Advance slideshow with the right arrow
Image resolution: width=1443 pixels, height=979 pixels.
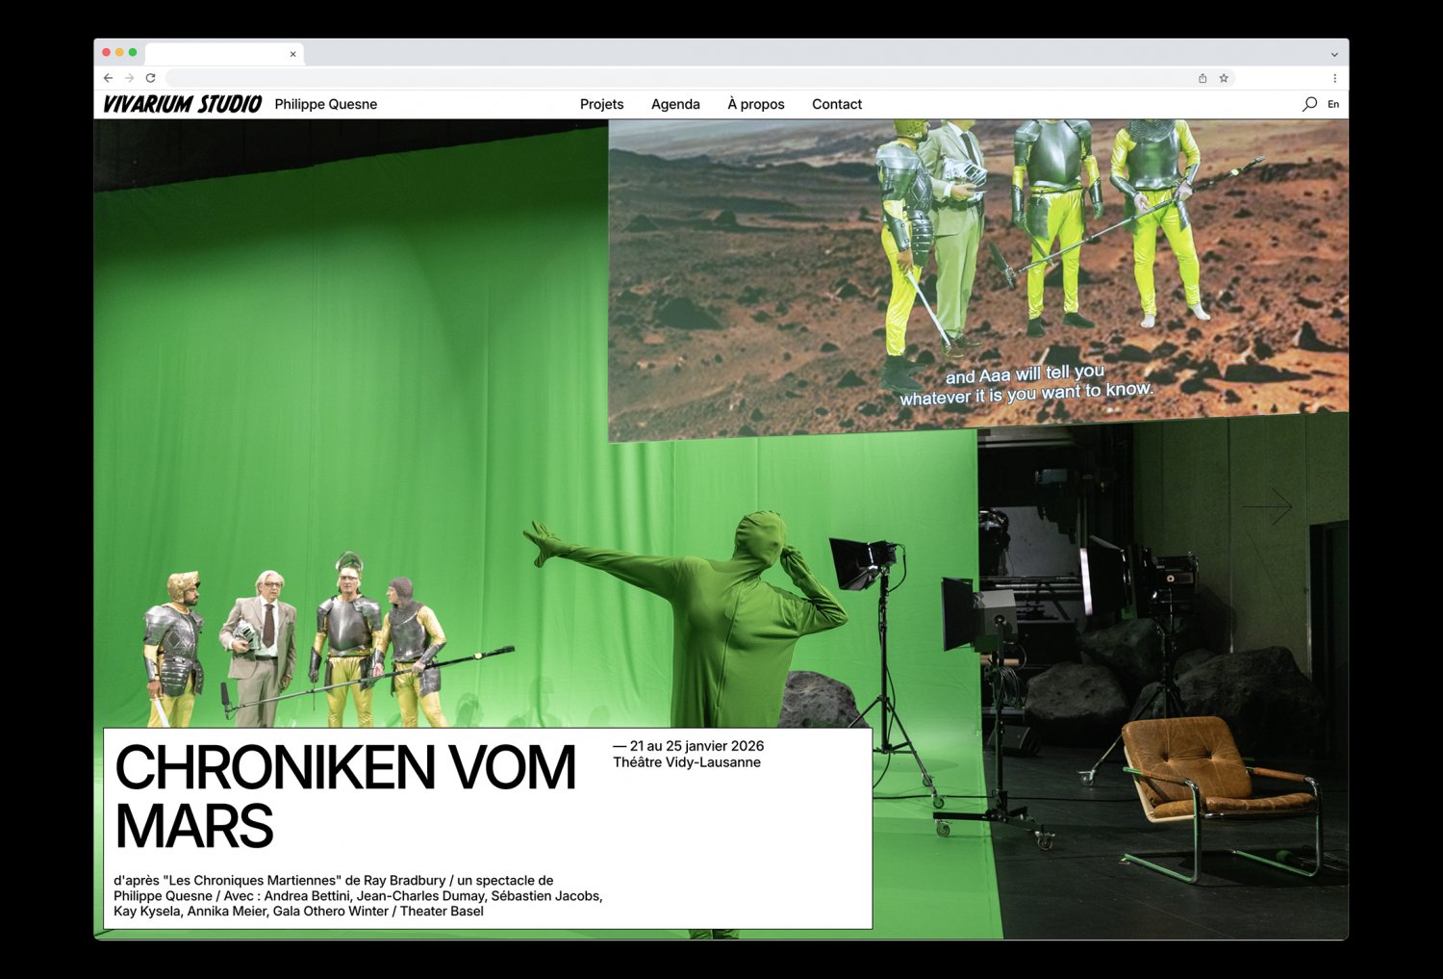click(1267, 505)
